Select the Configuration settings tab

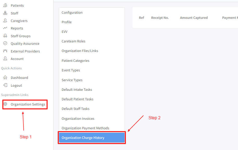(72, 12)
